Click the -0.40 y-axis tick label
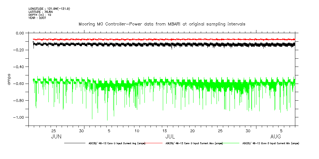The image size is (319, 159). (x=19, y=67)
